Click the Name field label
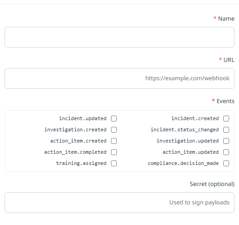239x225 pixels. point(226,19)
